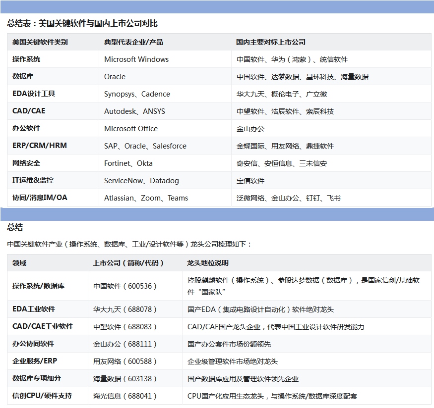Screen dimensions: 434x408
Task: Select the Atlassian、Zoom、Teams cell
Action: click(x=146, y=198)
